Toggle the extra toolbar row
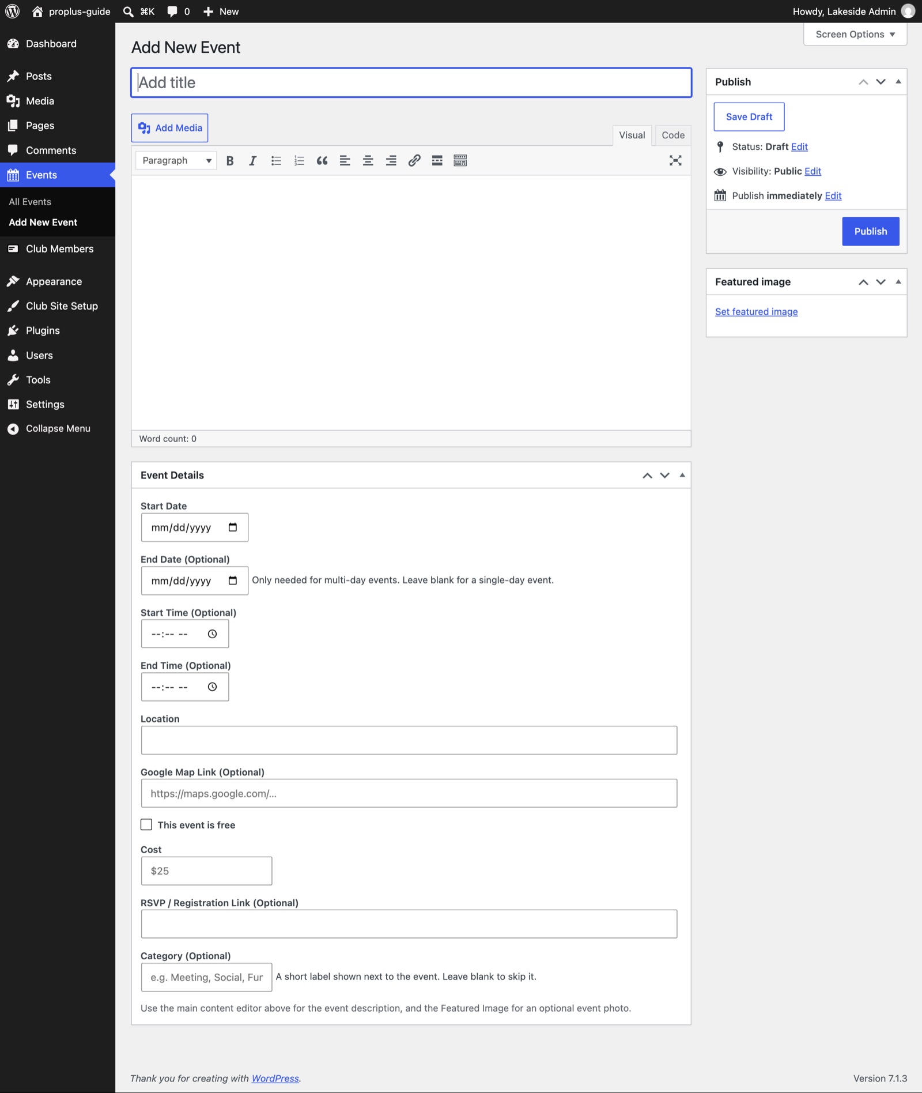The width and height of the screenshot is (922, 1093). pos(460,161)
